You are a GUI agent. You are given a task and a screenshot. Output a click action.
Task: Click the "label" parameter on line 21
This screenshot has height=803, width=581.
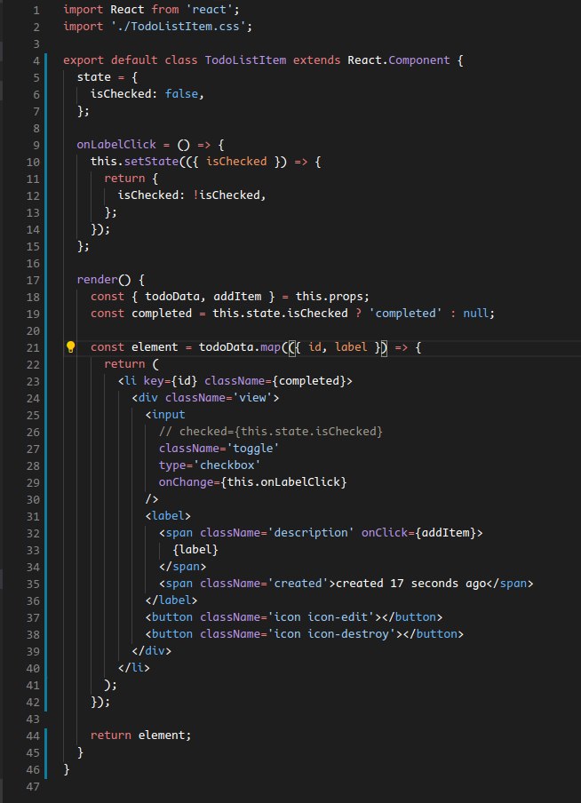[x=352, y=347]
